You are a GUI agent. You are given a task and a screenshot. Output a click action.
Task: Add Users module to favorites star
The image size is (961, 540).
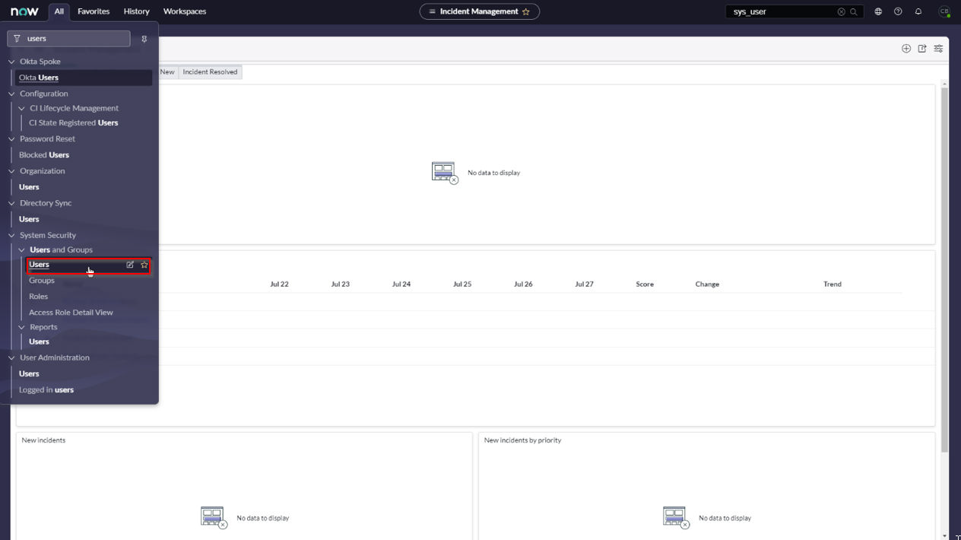(x=144, y=265)
